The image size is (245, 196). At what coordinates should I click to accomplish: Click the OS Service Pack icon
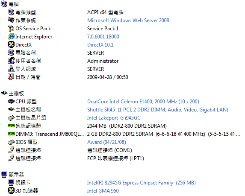point(11,29)
